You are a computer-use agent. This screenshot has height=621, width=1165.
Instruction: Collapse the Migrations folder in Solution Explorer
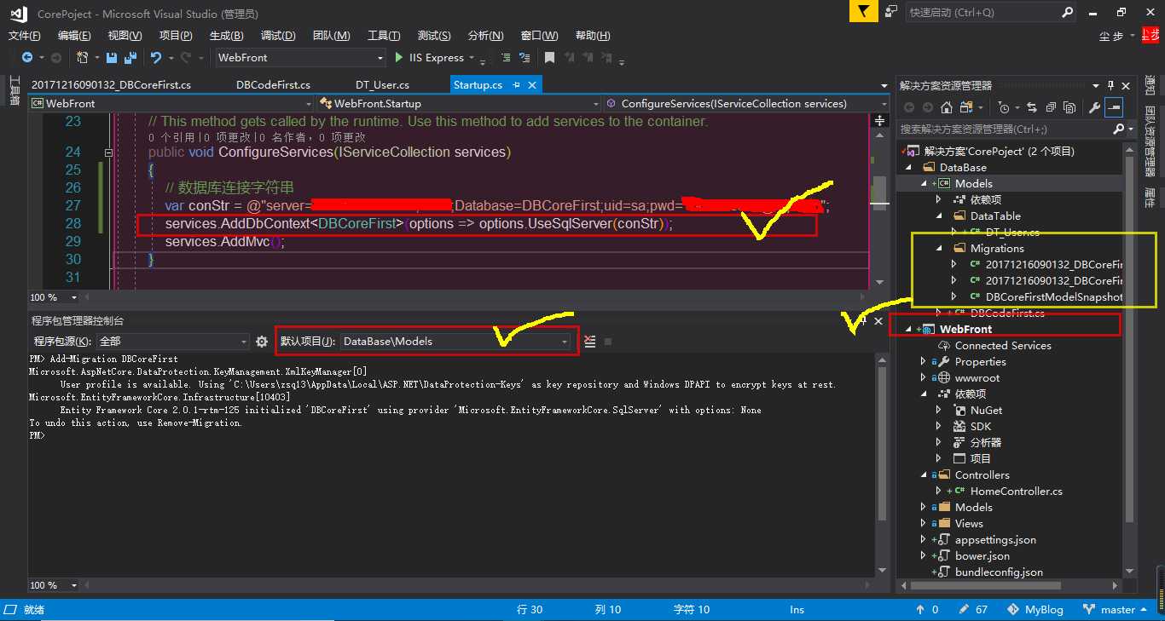click(939, 249)
